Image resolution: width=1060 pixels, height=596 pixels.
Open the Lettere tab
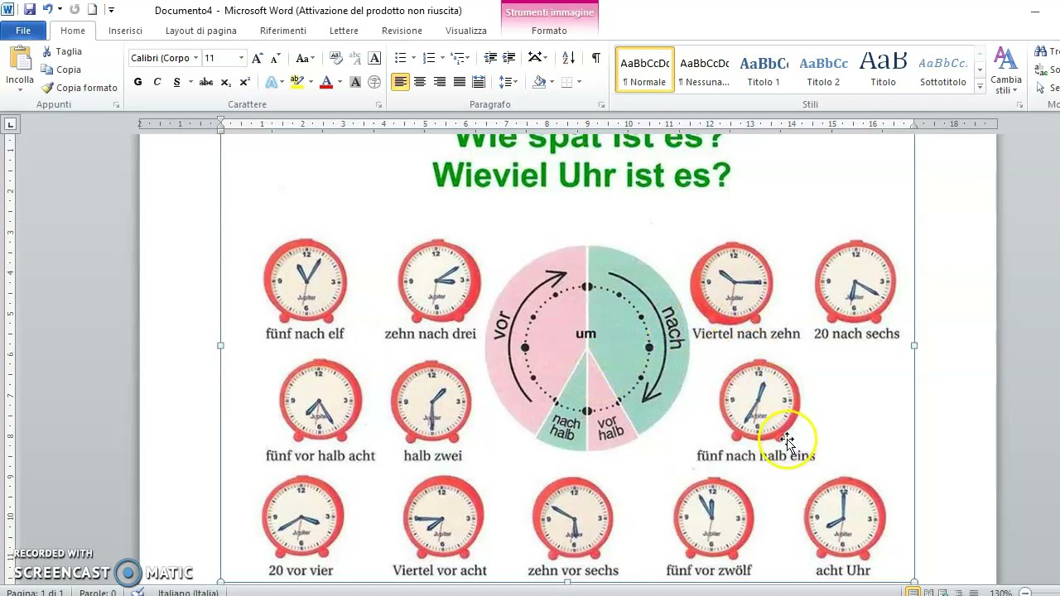pos(344,31)
